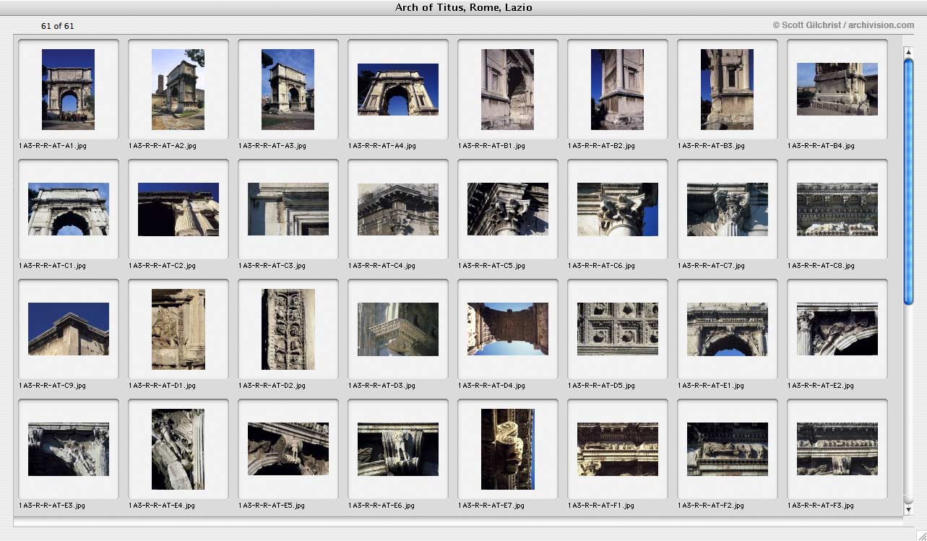
Task: Select thumbnail 1A3-R-R-AT-B3.jpg
Action: (728, 90)
